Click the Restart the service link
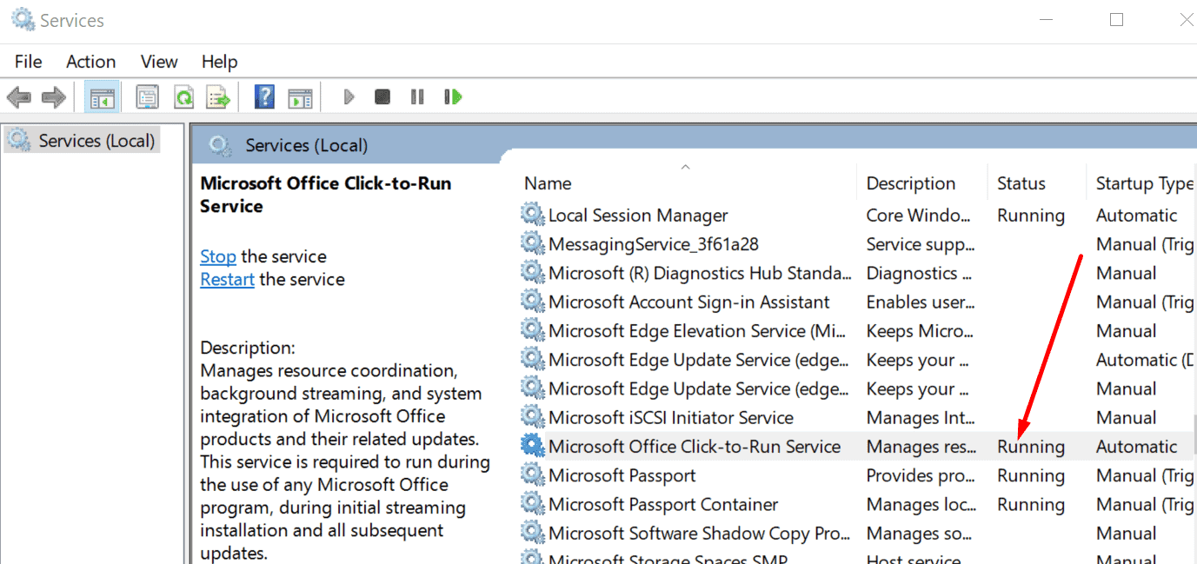Screen dimensions: 1197x564 tap(227, 279)
